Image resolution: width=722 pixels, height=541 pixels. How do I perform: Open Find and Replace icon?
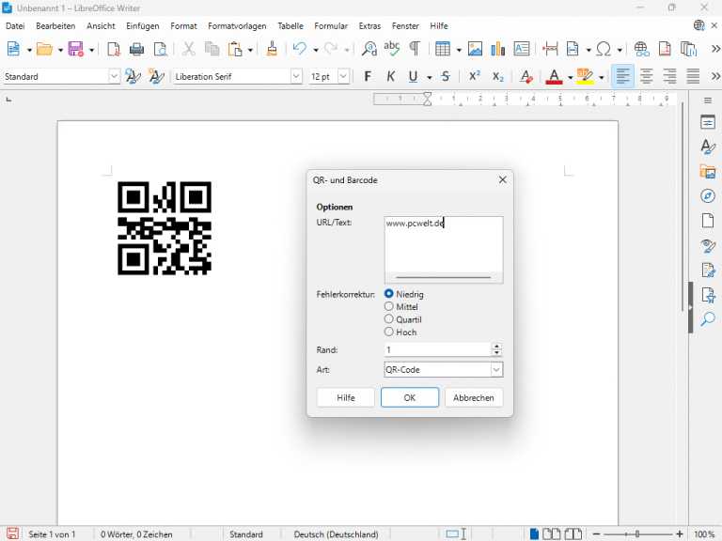[x=369, y=48]
